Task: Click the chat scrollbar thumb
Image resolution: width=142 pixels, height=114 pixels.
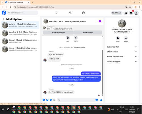Action: (102, 72)
